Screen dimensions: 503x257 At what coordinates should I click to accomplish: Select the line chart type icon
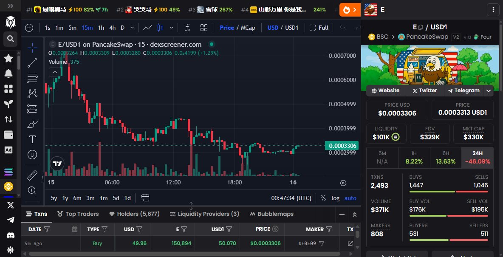[147, 28]
